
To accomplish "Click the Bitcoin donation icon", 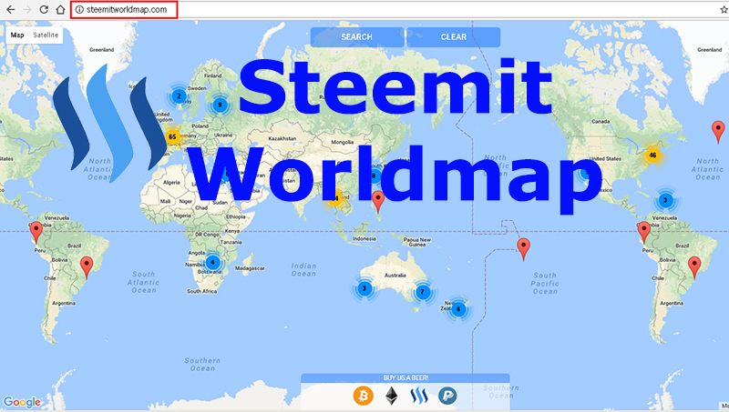I will click(363, 396).
